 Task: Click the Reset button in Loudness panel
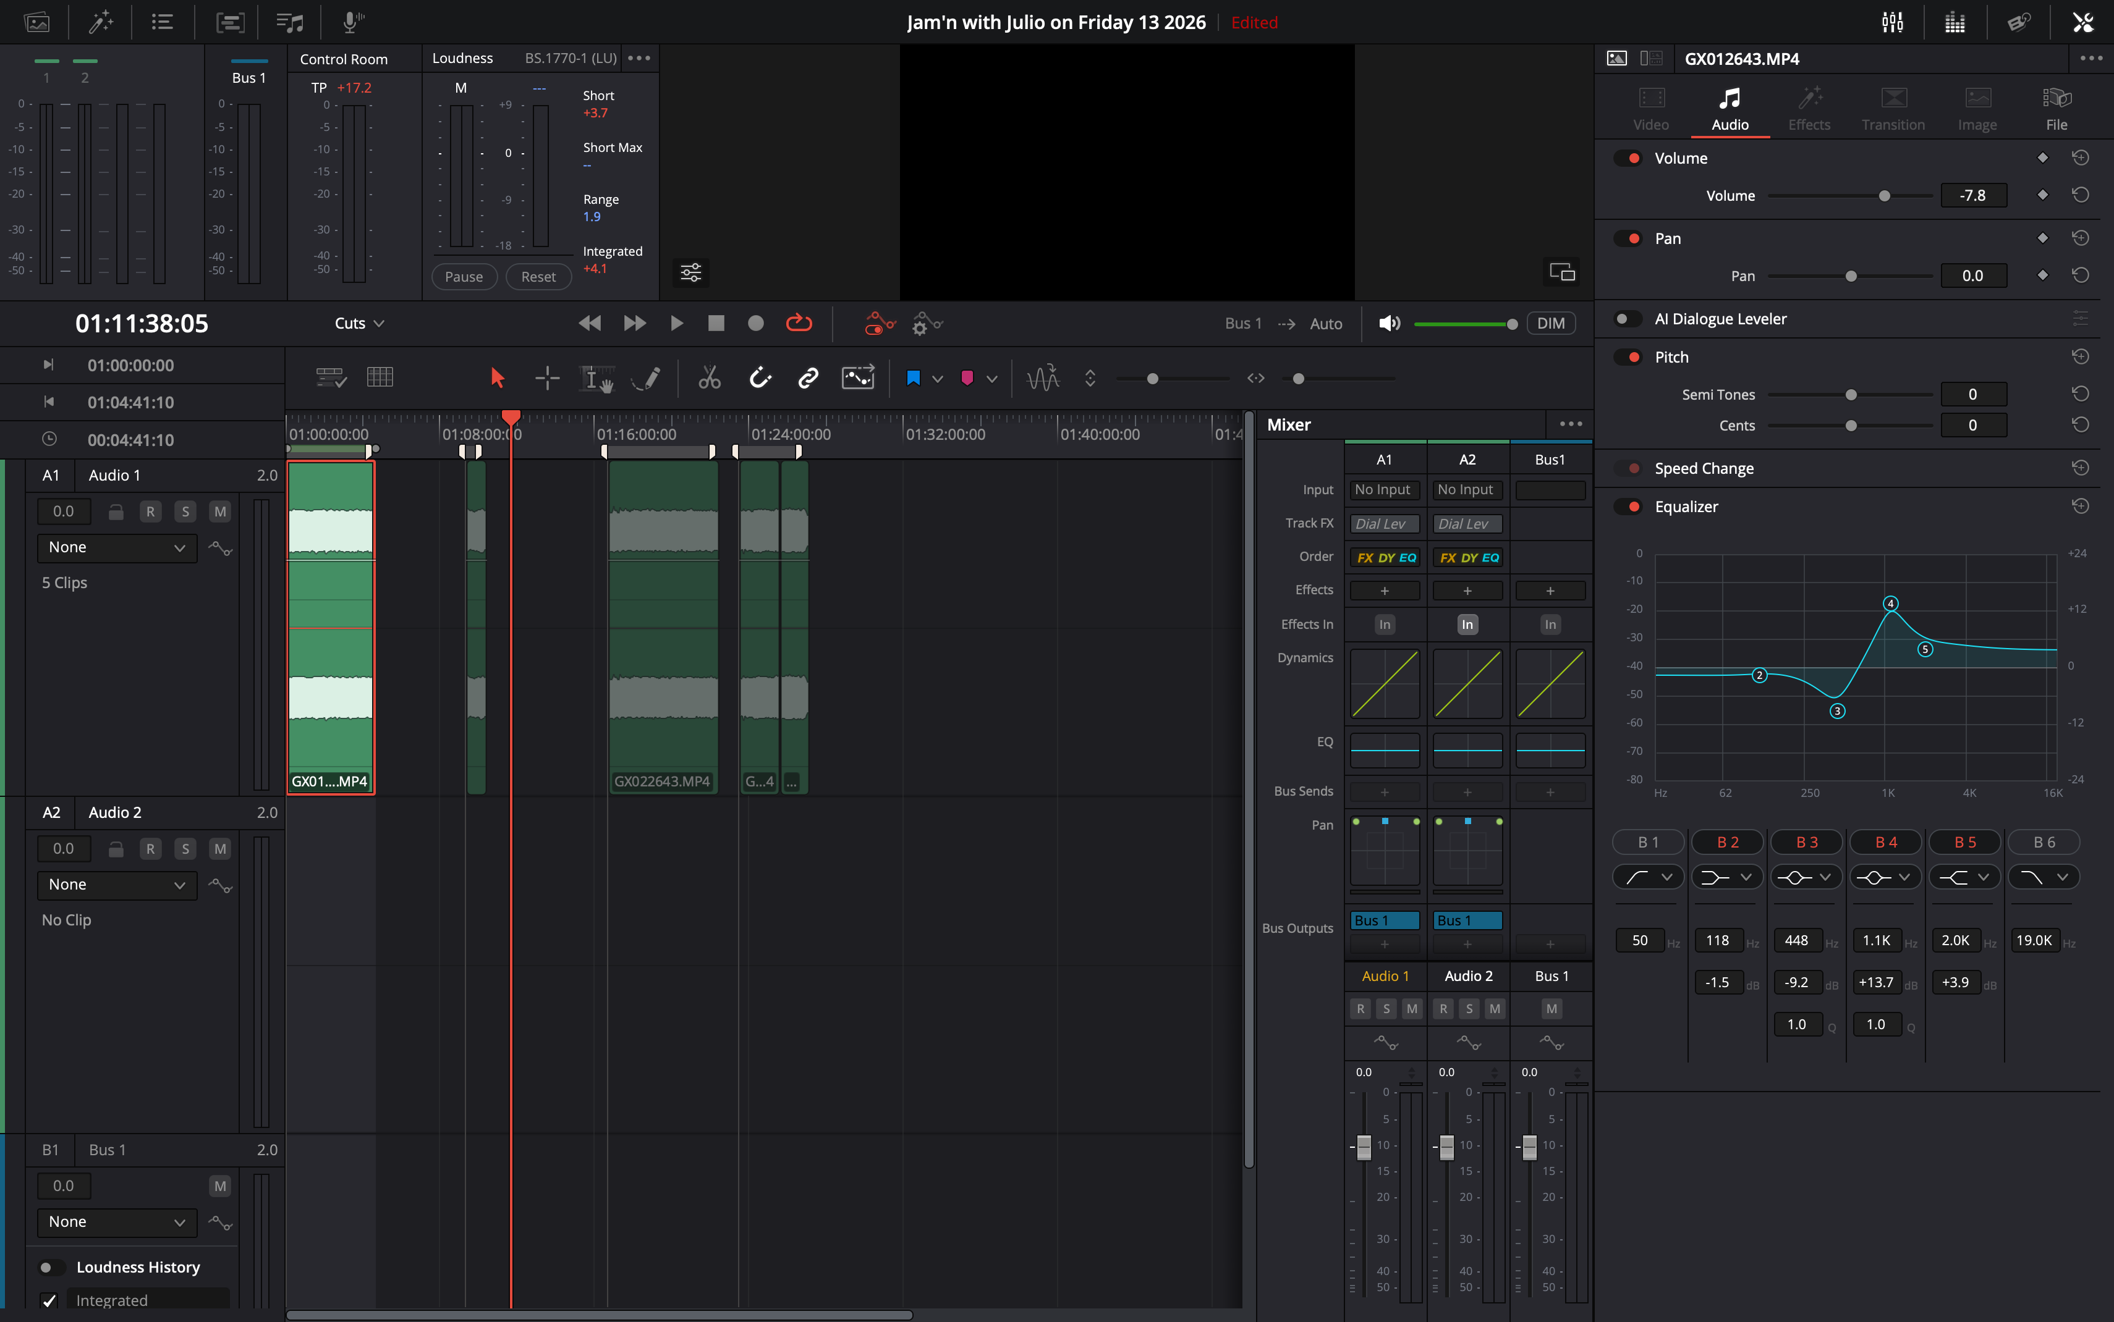538,276
